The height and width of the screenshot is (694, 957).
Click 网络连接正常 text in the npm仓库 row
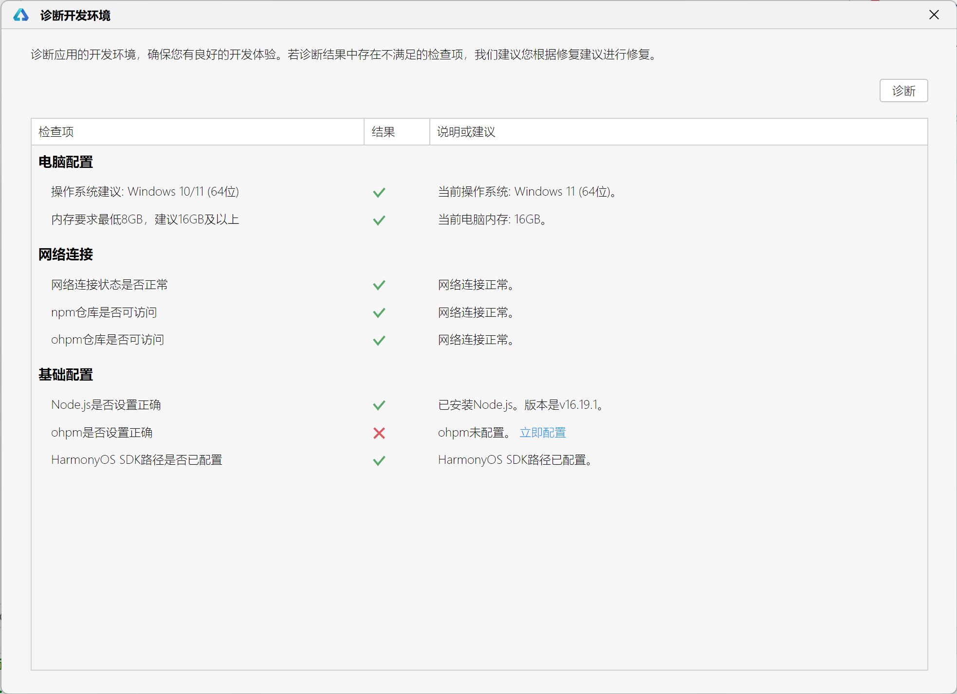[x=476, y=312]
